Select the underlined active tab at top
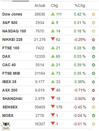The height and width of the screenshot is (131, 99). (21, 1)
